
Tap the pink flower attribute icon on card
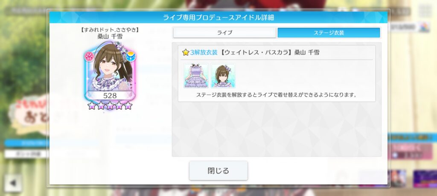[89, 57]
